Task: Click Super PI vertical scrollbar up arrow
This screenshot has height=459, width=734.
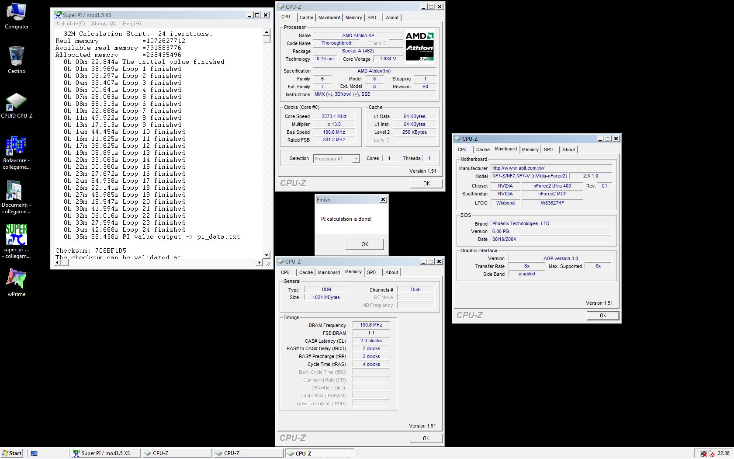Action: tap(267, 32)
